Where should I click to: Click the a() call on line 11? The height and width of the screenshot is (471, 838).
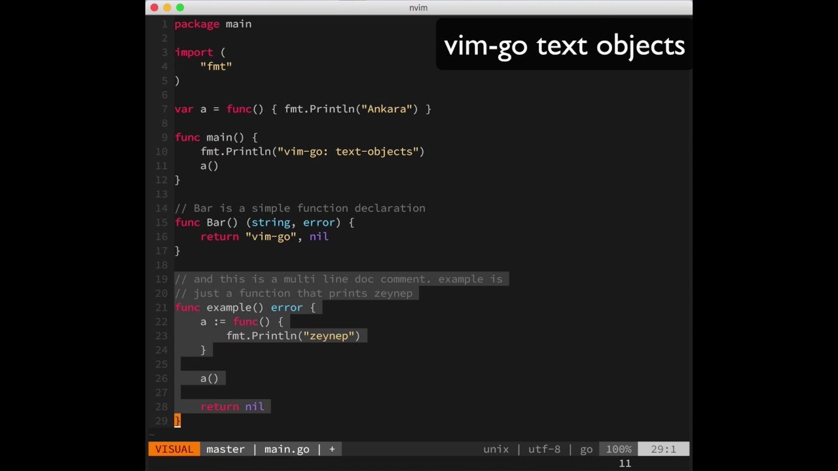click(209, 166)
